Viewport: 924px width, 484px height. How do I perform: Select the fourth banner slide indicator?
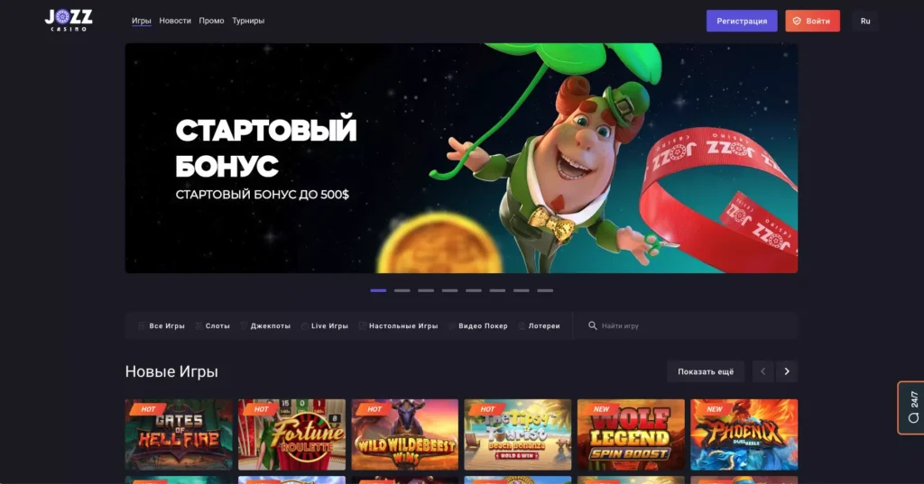coord(449,290)
